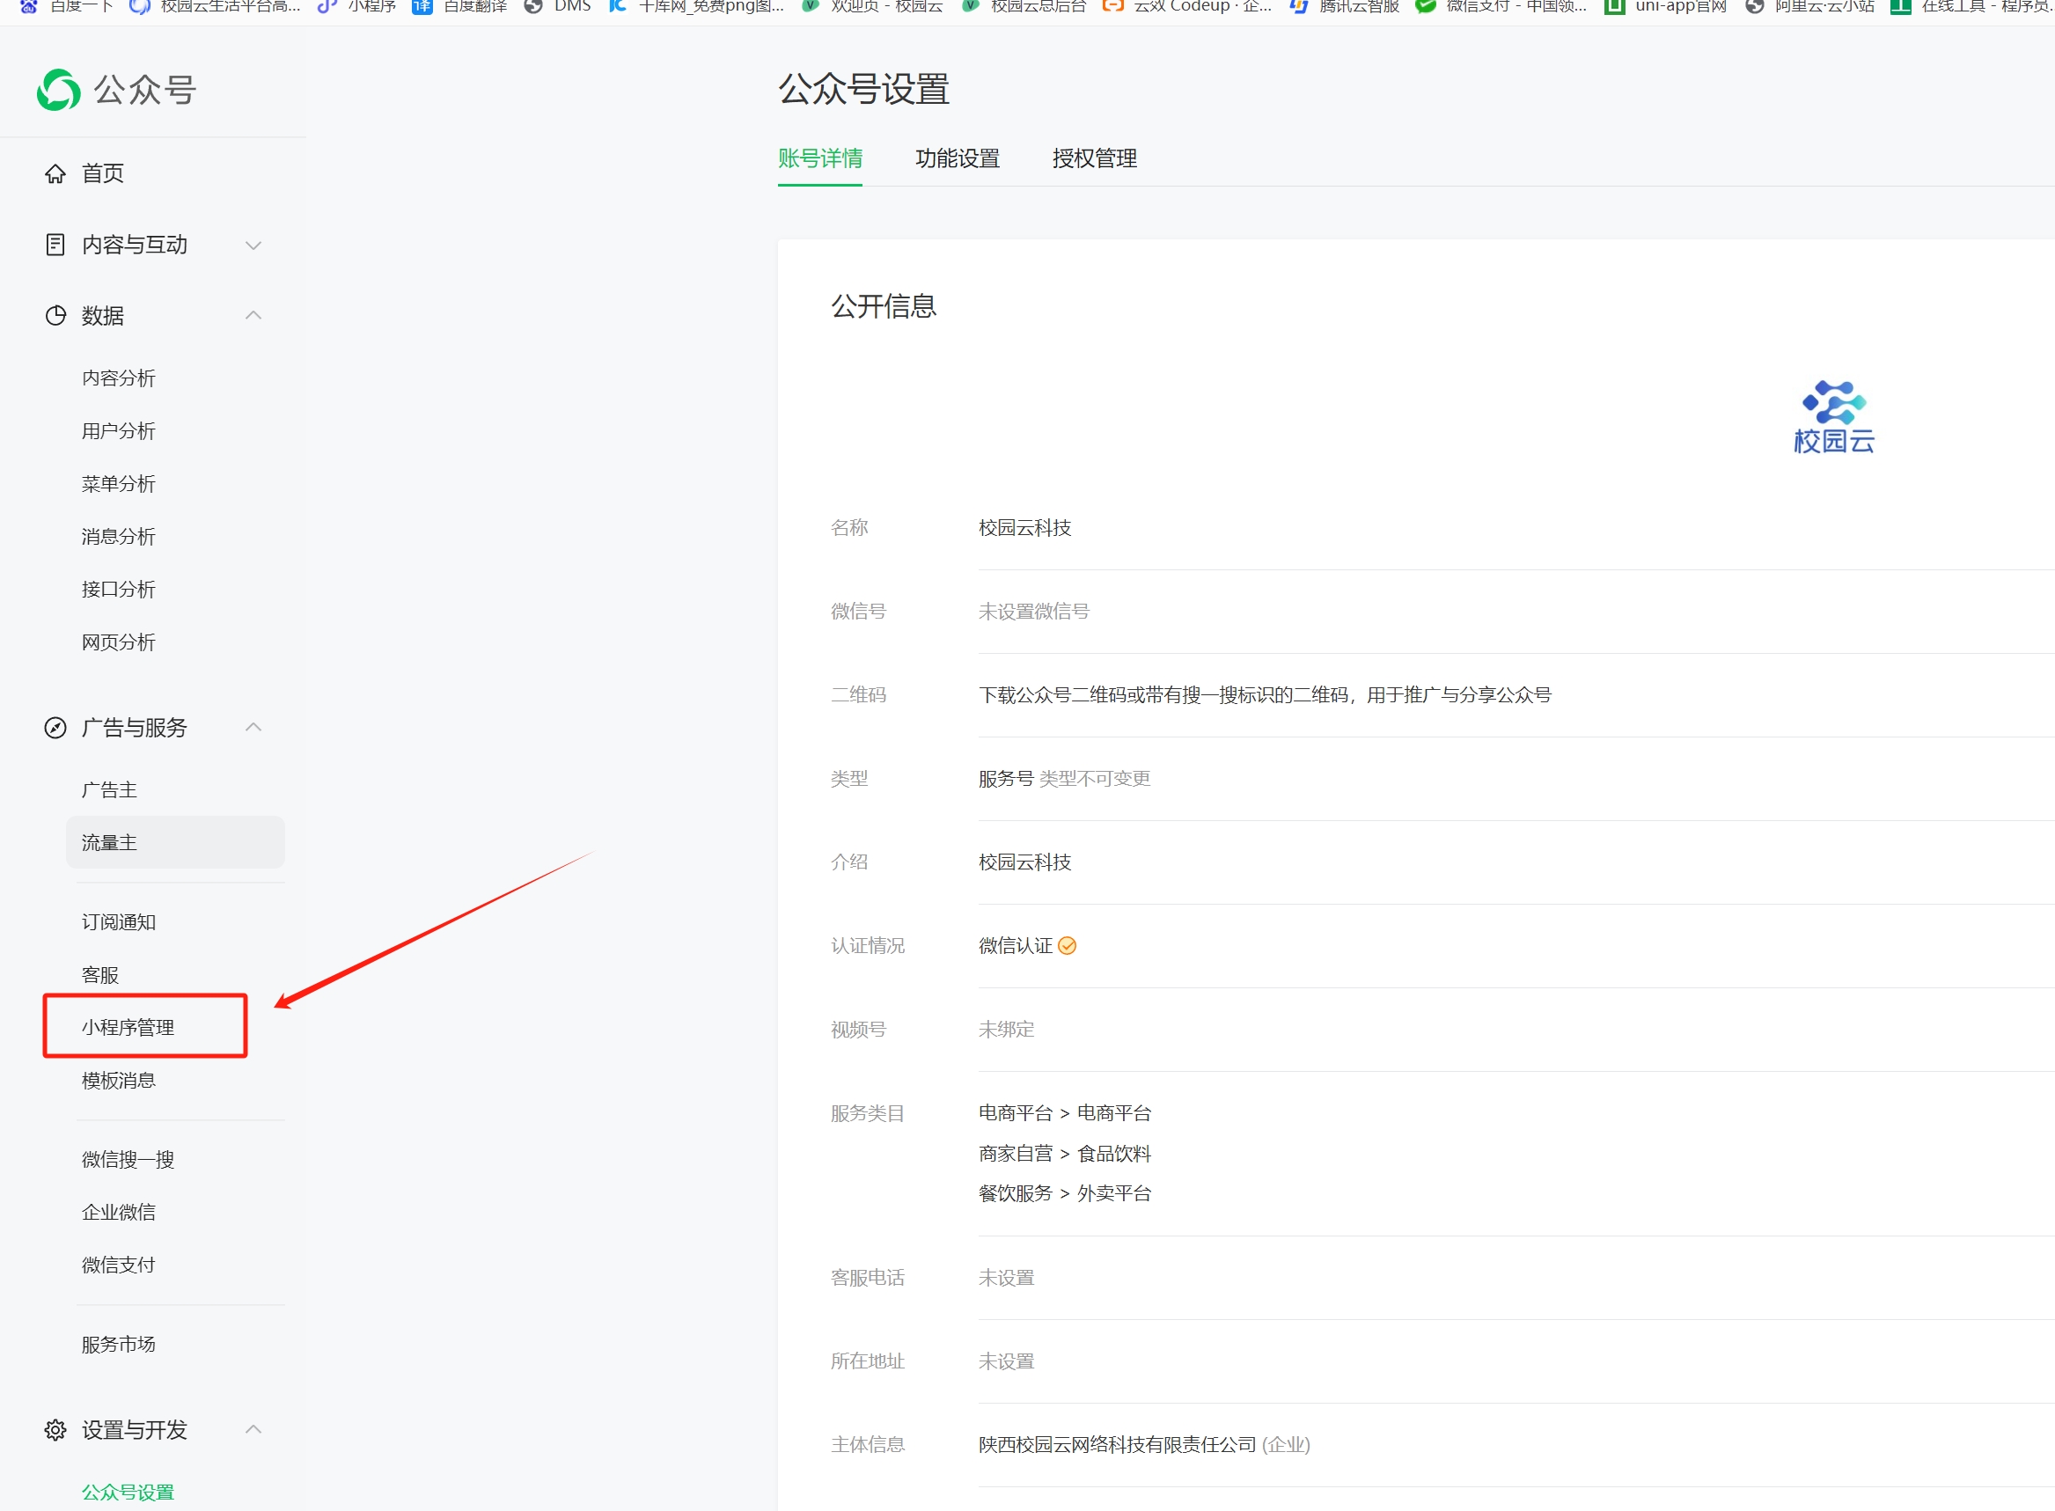Click the 广告与服务 compass icon
The height and width of the screenshot is (1511, 2055).
coord(55,727)
